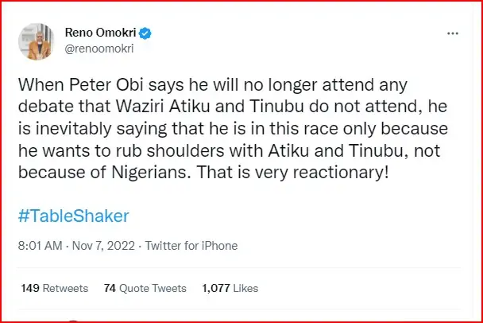
Task: Open the three-dot more options menu
Action: (453, 34)
